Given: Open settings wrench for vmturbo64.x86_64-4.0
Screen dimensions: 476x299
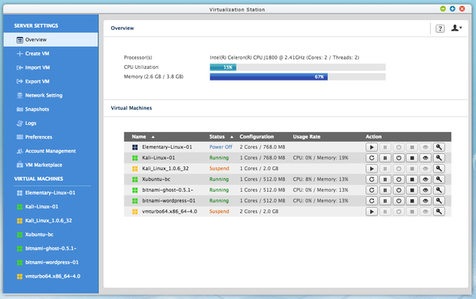Looking at the screenshot, I should coord(438,212).
